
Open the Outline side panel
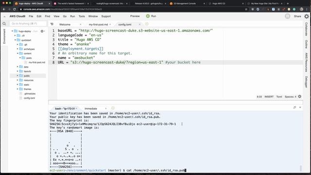click(x=307, y=44)
